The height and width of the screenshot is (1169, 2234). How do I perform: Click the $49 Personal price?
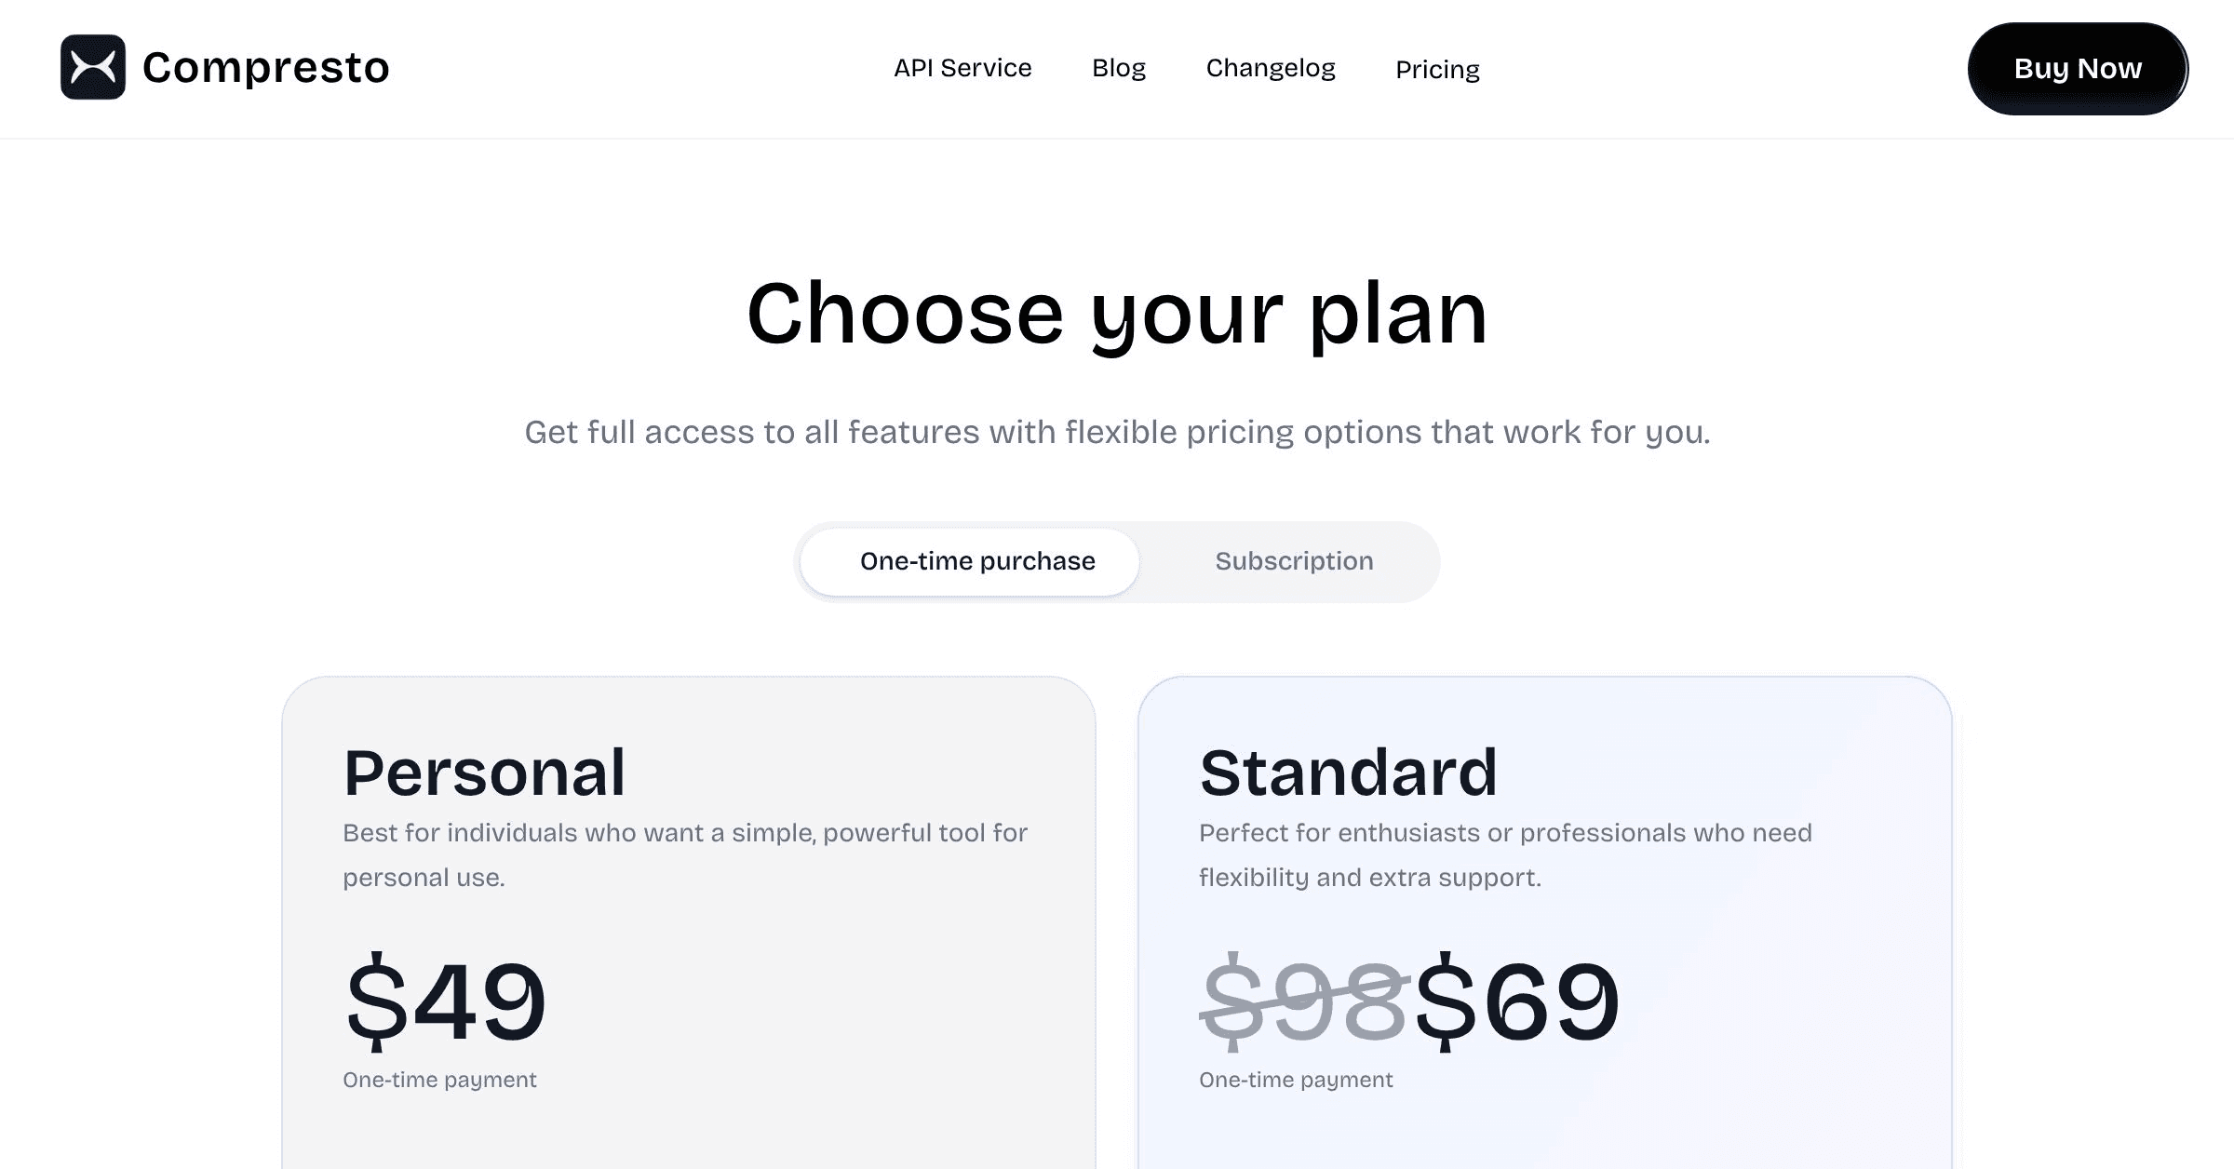446,1001
